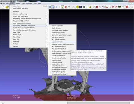Toggle the highlighted flat lines render mode
The width and height of the screenshot is (134, 104).
[53, 7]
